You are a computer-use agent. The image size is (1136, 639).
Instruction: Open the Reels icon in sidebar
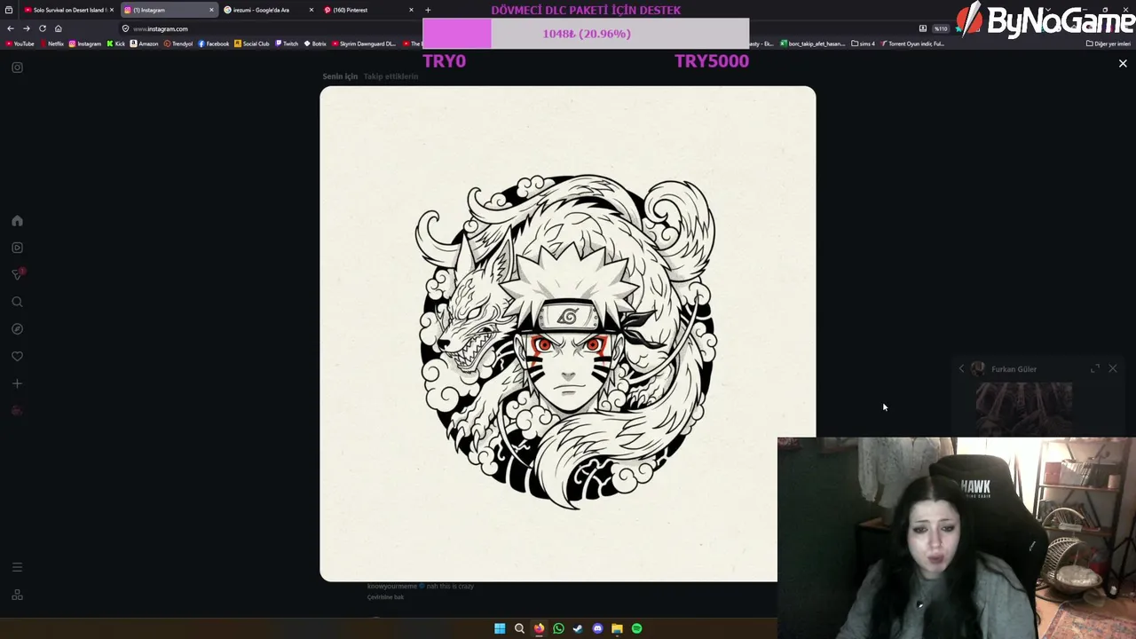coord(17,248)
